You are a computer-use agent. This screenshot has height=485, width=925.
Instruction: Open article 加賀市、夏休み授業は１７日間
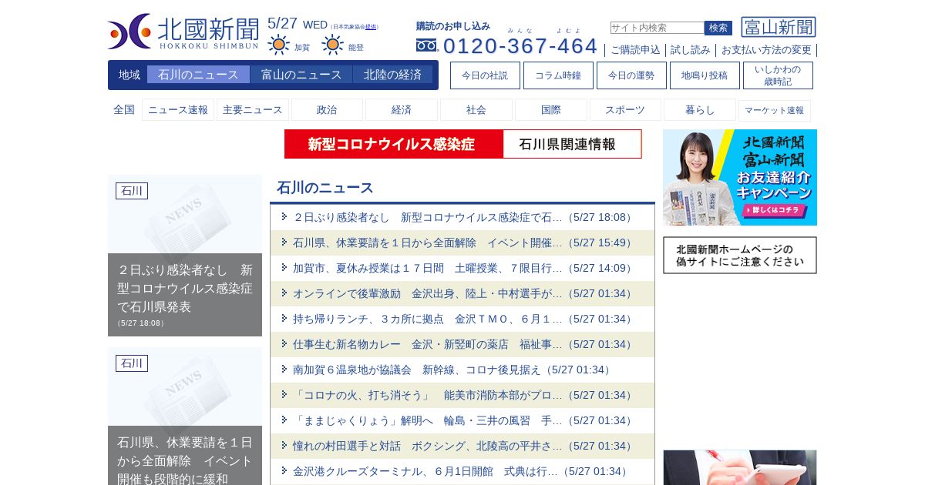[462, 268]
